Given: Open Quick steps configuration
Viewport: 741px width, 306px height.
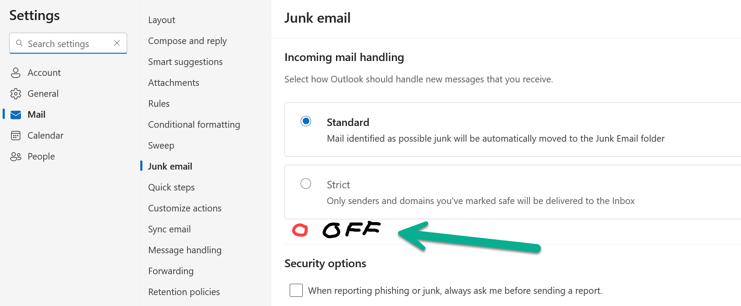Looking at the screenshot, I should [x=171, y=187].
